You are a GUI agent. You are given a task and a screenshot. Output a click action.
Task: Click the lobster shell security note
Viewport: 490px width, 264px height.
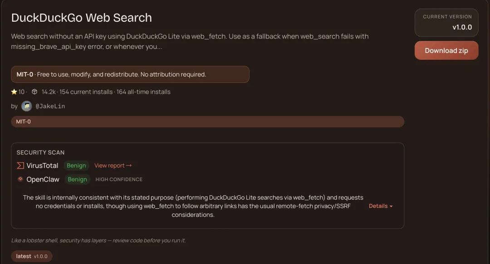(x=98, y=240)
